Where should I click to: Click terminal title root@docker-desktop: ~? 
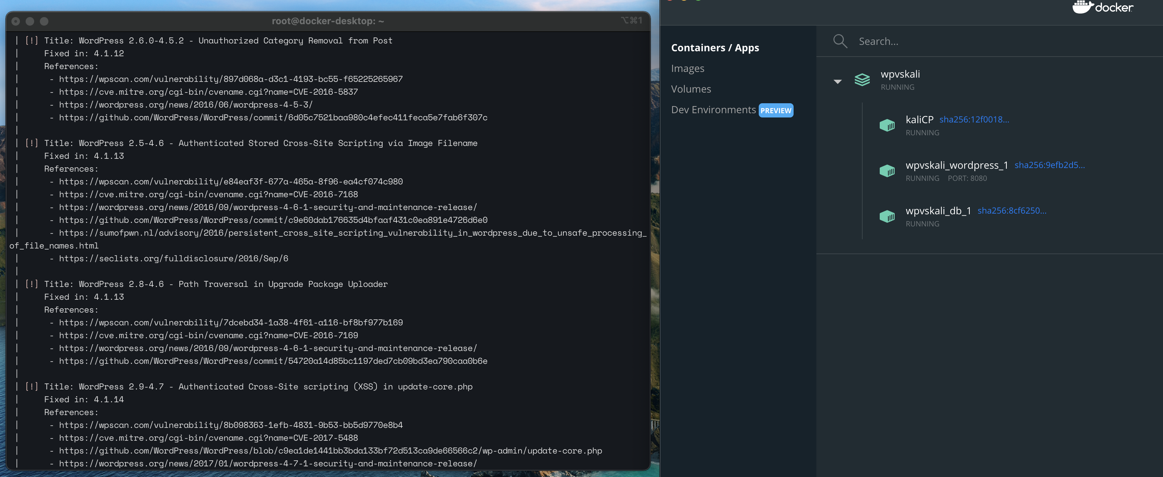point(328,21)
